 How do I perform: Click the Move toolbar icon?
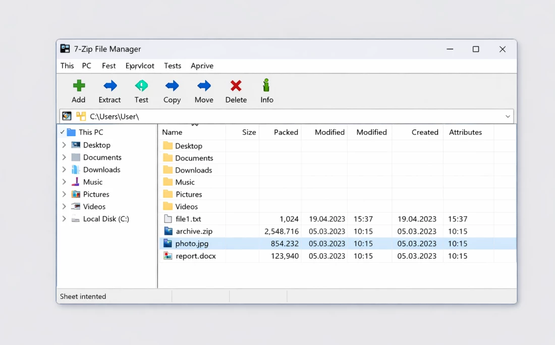coord(204,86)
